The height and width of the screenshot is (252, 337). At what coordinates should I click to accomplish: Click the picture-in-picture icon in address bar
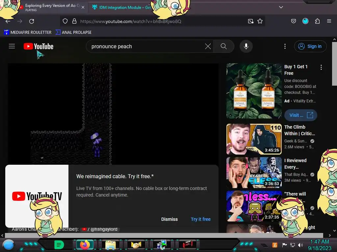(250, 21)
